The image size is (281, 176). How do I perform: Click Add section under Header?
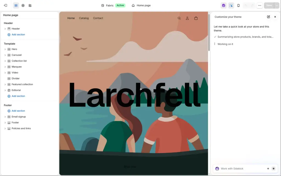tap(16, 35)
